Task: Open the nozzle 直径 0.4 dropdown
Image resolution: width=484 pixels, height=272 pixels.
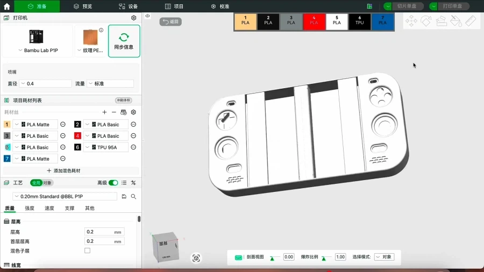Action: pos(45,83)
